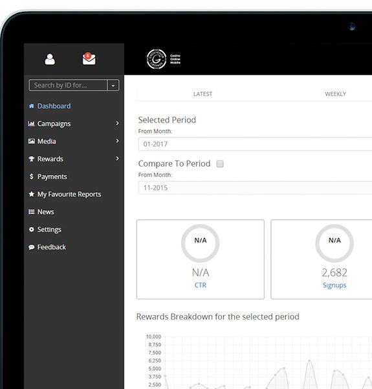Click the Search by ID input field

pos(68,86)
